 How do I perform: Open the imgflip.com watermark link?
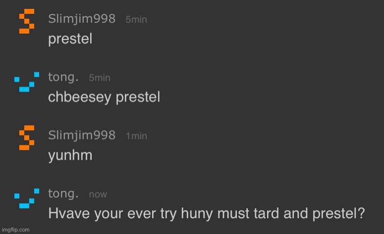tap(15, 230)
